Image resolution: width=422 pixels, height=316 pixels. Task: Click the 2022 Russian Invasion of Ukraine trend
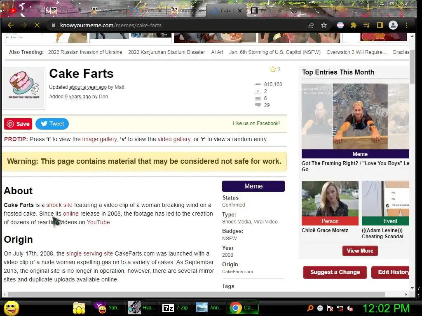[x=85, y=52]
